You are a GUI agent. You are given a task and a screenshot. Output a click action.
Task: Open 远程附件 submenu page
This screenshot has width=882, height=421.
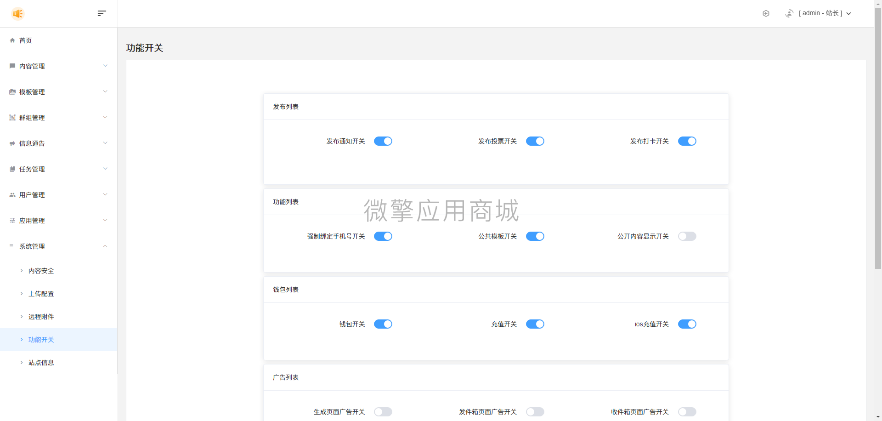[59, 317]
